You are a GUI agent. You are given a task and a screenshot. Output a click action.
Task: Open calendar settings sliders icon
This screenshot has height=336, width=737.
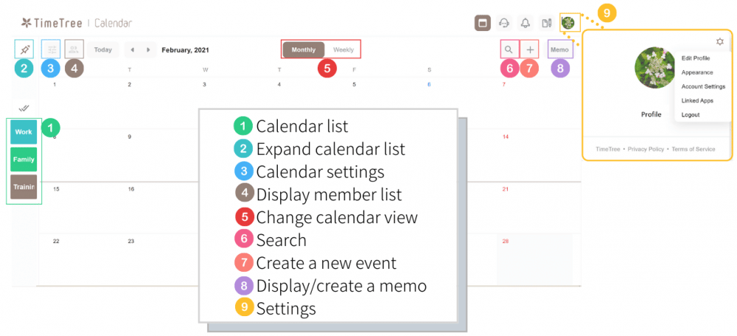pos(51,49)
